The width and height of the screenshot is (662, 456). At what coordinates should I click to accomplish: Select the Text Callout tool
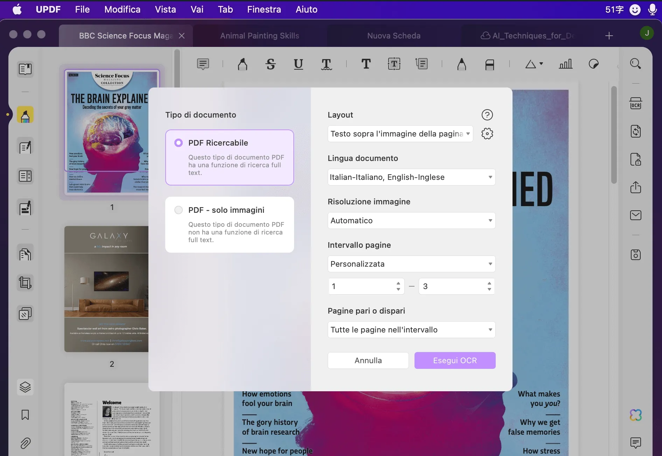pyautogui.click(x=422, y=64)
